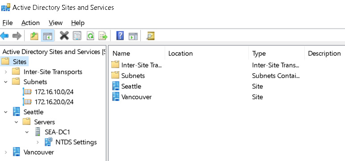The width and height of the screenshot is (345, 161).
Task: Go up one level with folder icon
Action: coord(34,36)
